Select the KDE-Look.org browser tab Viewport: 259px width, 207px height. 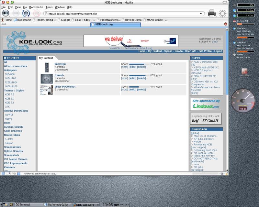point(116,24)
